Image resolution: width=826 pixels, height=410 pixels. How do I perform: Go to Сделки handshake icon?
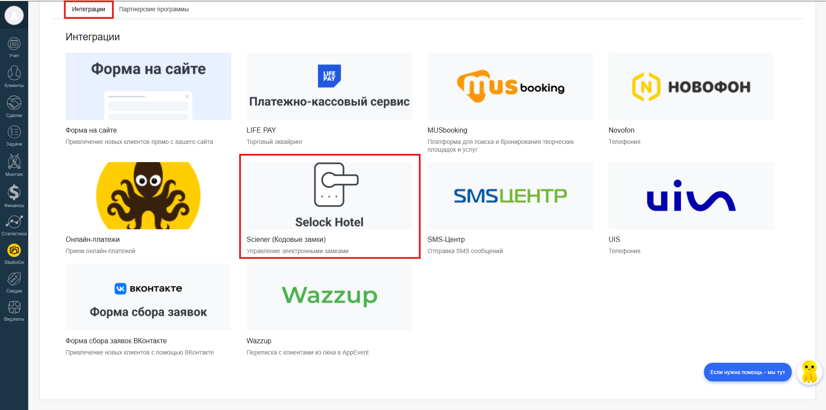click(x=14, y=103)
